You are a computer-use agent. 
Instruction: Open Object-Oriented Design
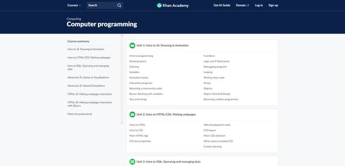(217, 94)
